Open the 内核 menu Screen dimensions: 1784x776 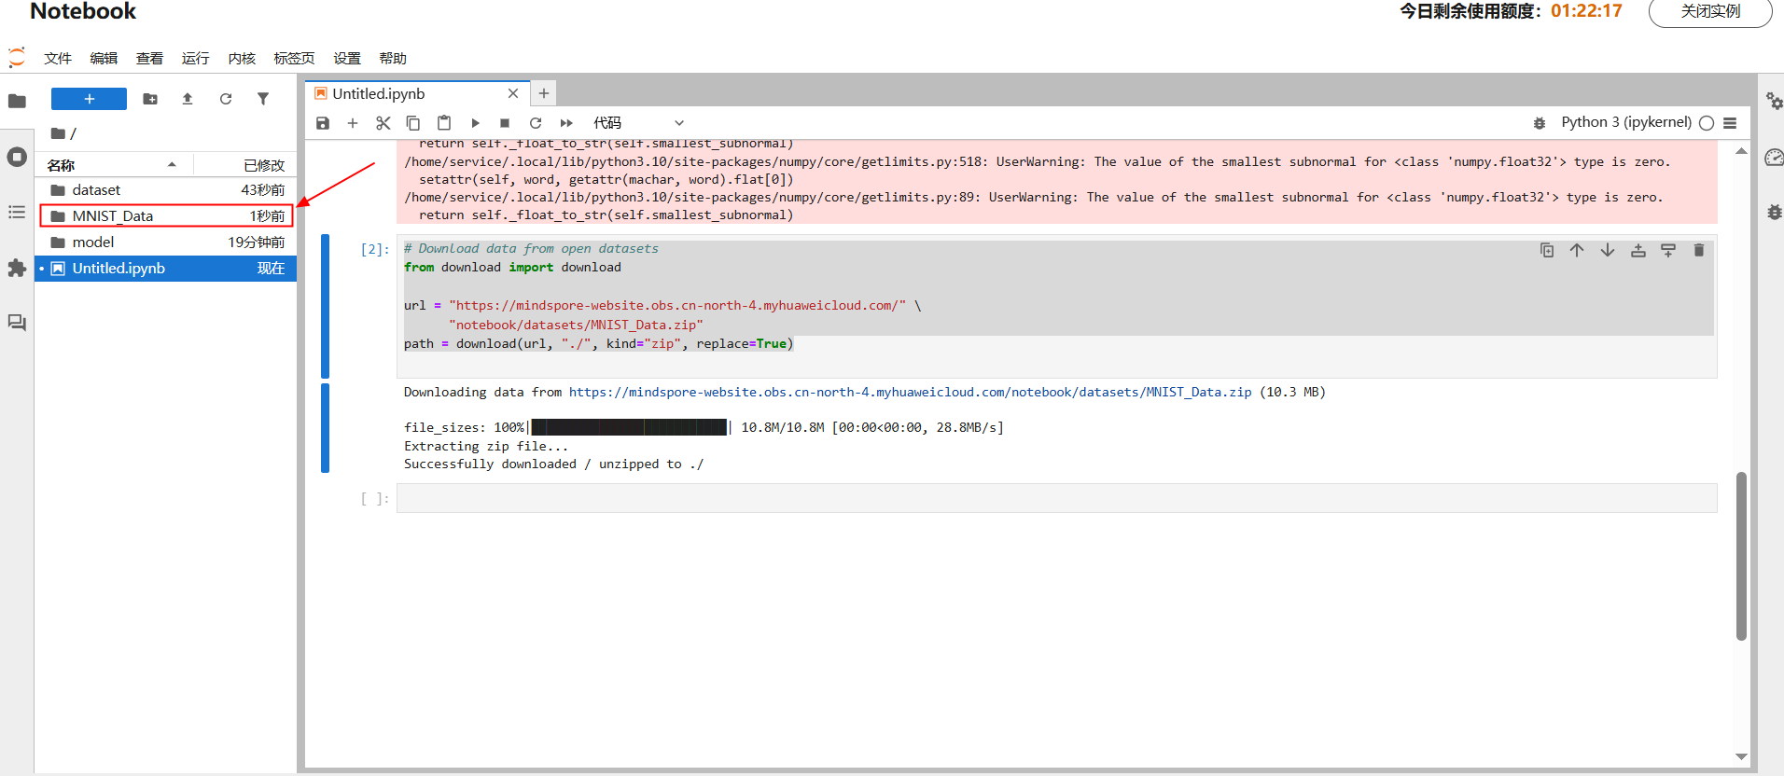242,59
